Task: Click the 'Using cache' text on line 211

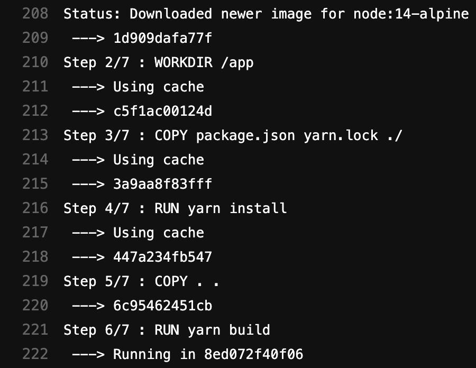Action: click(x=159, y=87)
